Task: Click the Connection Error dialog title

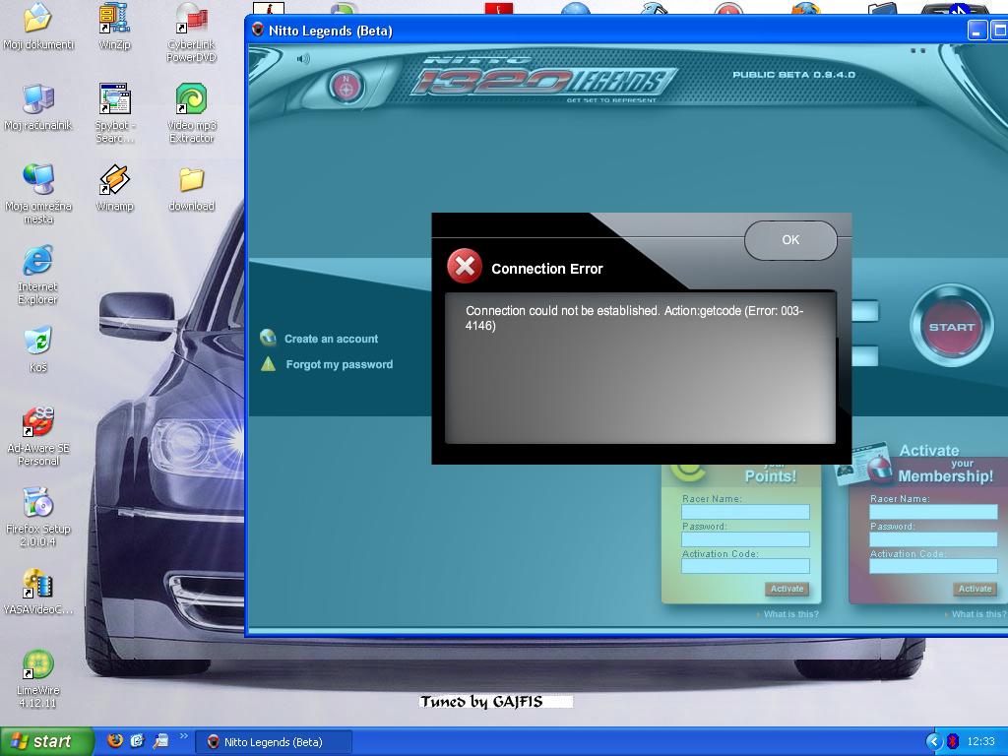Action: click(547, 269)
